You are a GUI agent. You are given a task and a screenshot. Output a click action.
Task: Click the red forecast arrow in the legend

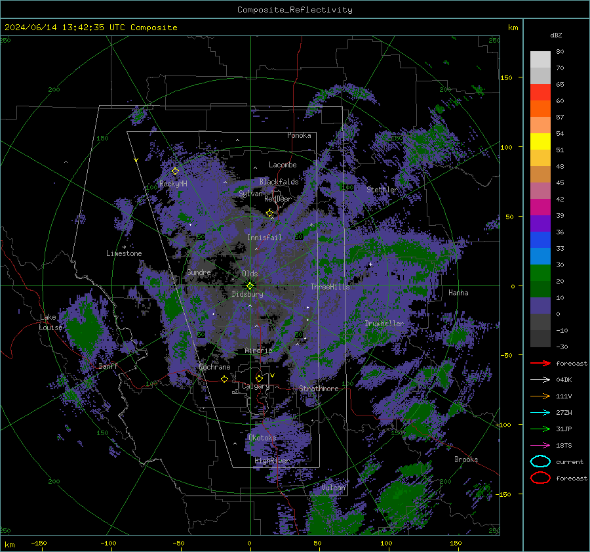click(540, 363)
